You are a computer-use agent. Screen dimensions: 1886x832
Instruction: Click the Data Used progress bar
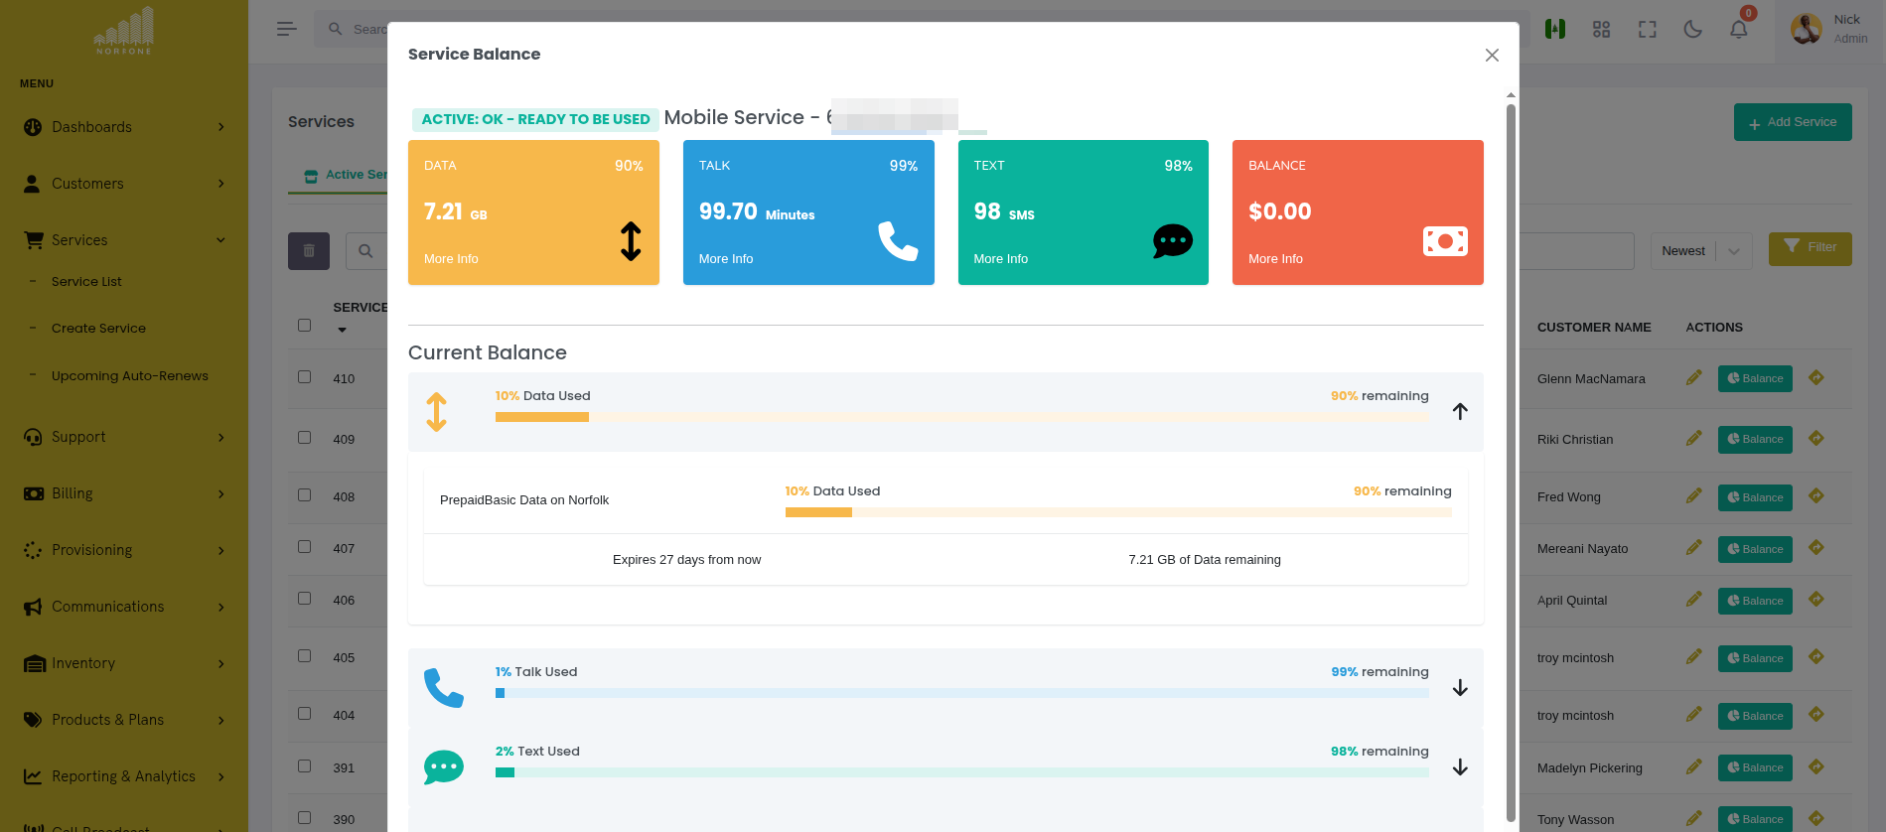961,418
